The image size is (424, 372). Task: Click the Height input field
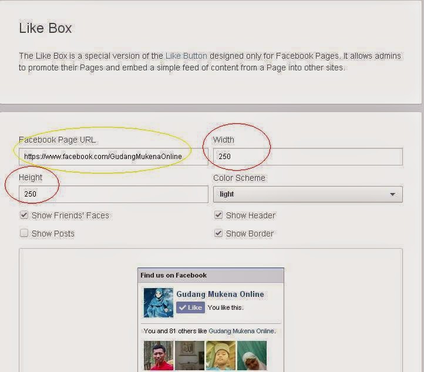[x=113, y=194]
